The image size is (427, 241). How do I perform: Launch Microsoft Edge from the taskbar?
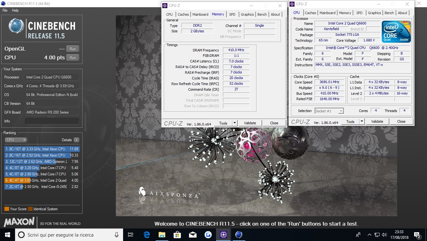(147, 235)
